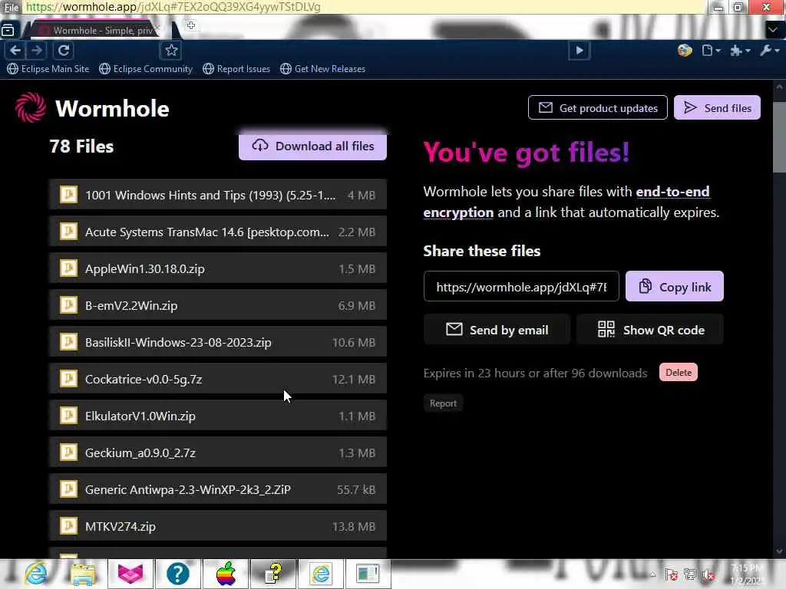Click the pink Delete button
Image resolution: width=786 pixels, height=589 pixels.
pos(679,373)
